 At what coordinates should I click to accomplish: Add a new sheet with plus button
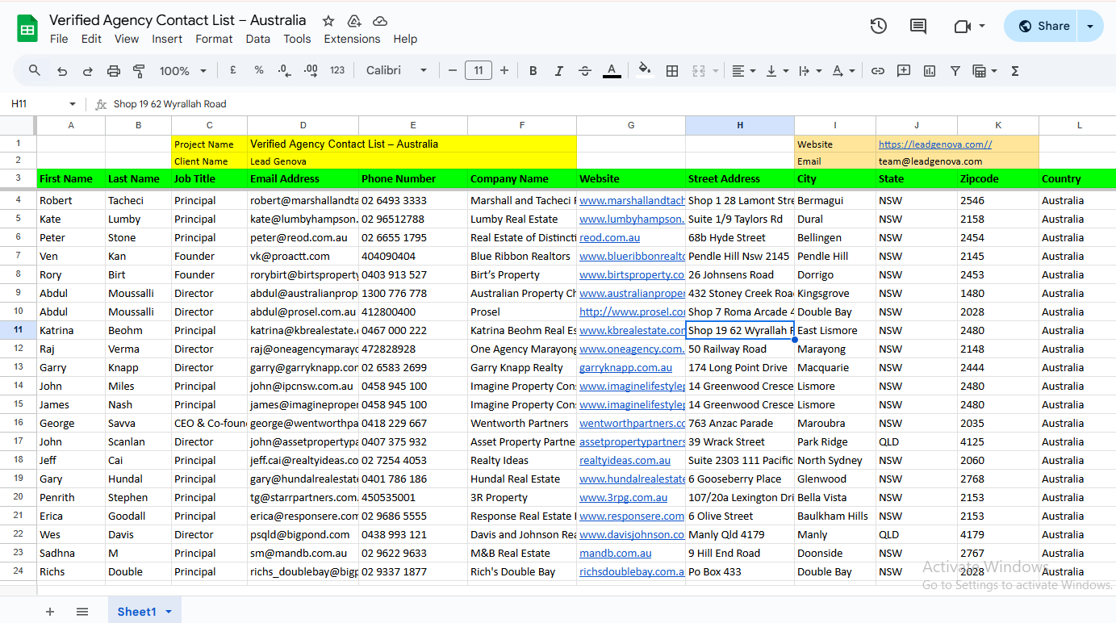coord(50,612)
